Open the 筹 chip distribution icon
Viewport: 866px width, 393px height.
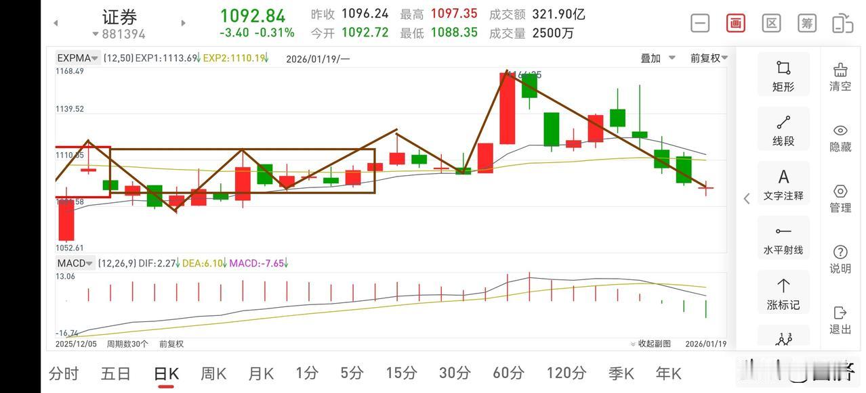coord(807,24)
